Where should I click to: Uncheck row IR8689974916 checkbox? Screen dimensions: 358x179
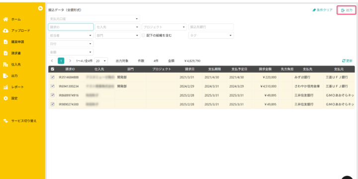[53, 95]
